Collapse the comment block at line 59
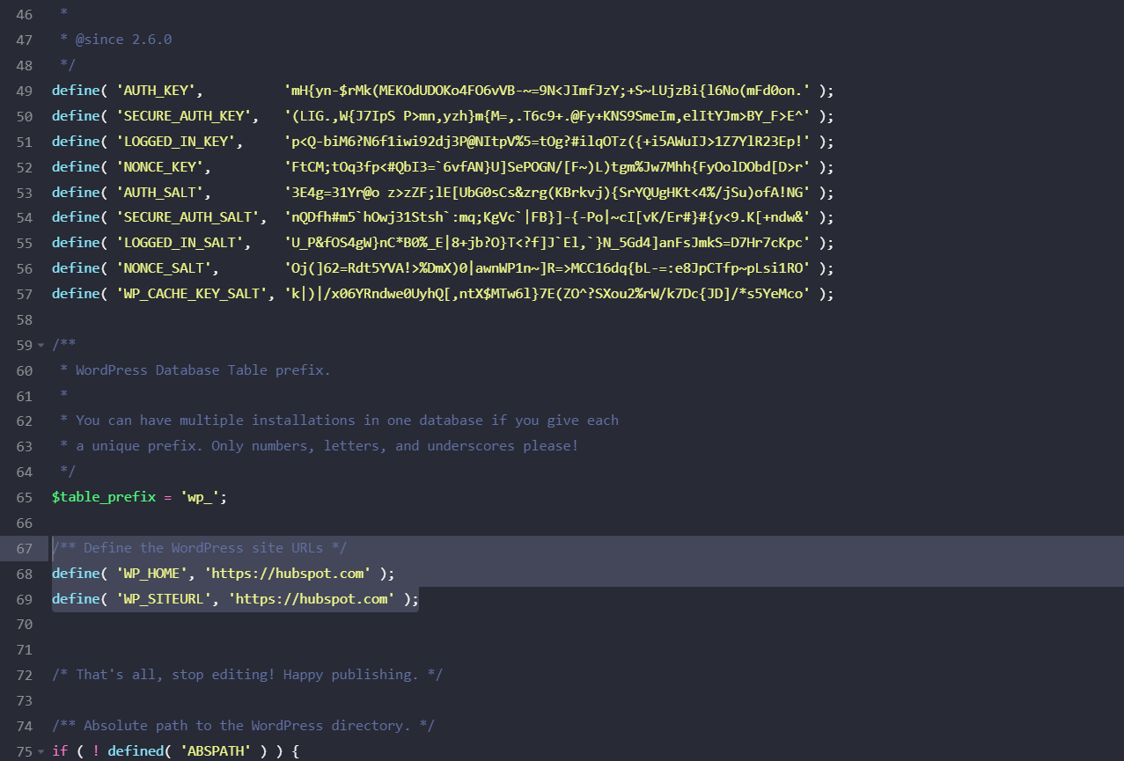1124x761 pixels. point(41,345)
